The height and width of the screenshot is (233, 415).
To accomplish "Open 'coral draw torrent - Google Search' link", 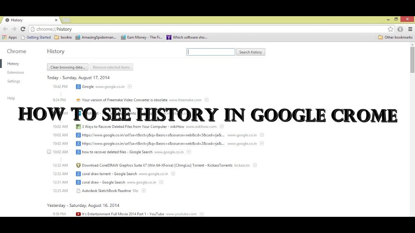I will [109, 174].
